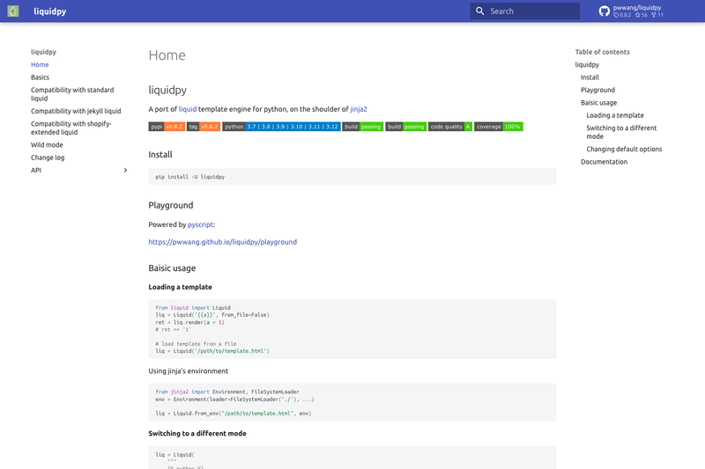Click the 'Switching to a different mode' heading
The width and height of the screenshot is (705, 469).
(x=197, y=434)
